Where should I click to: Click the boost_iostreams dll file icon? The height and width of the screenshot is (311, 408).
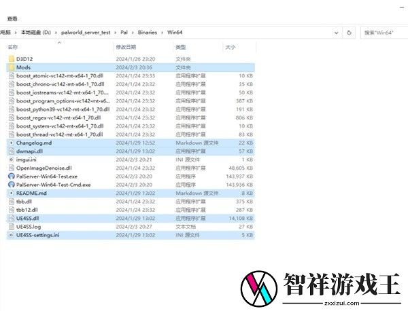11,92
